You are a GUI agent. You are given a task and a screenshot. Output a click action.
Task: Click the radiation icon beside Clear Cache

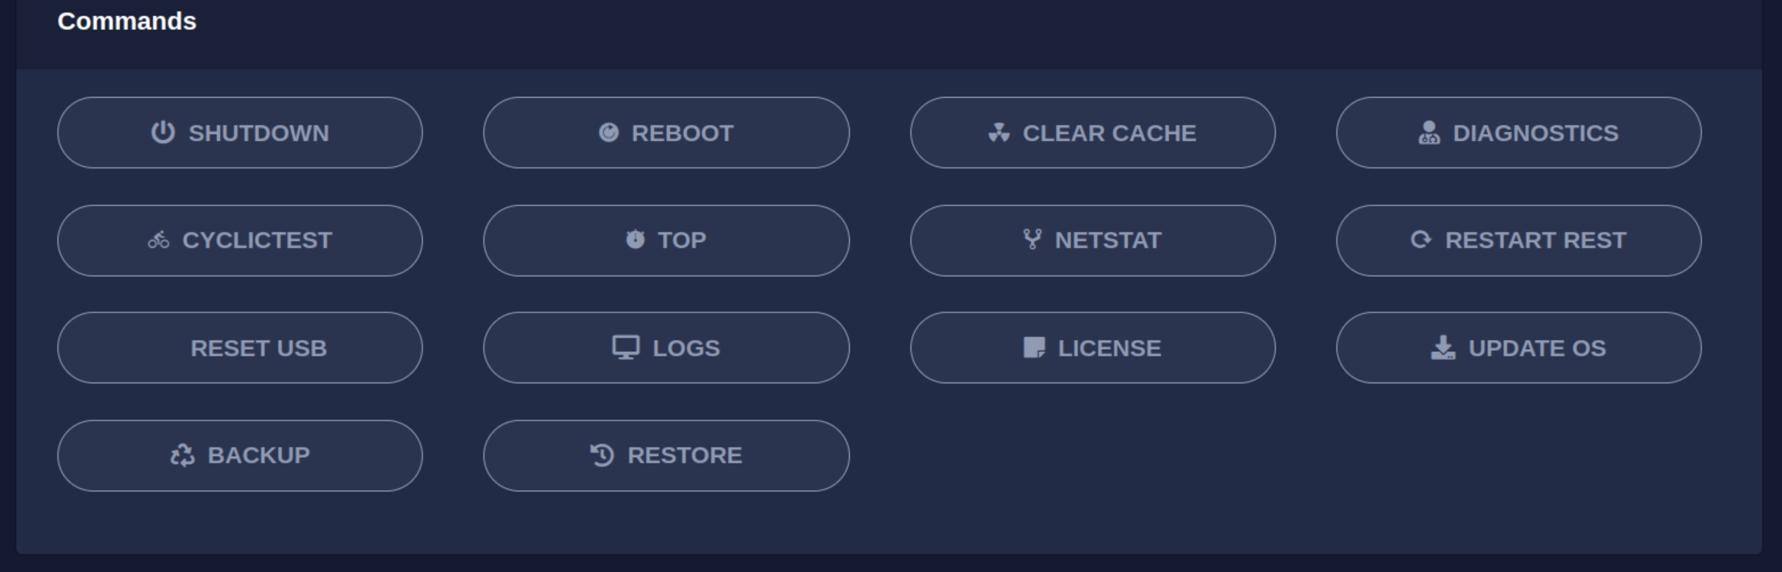(x=998, y=133)
